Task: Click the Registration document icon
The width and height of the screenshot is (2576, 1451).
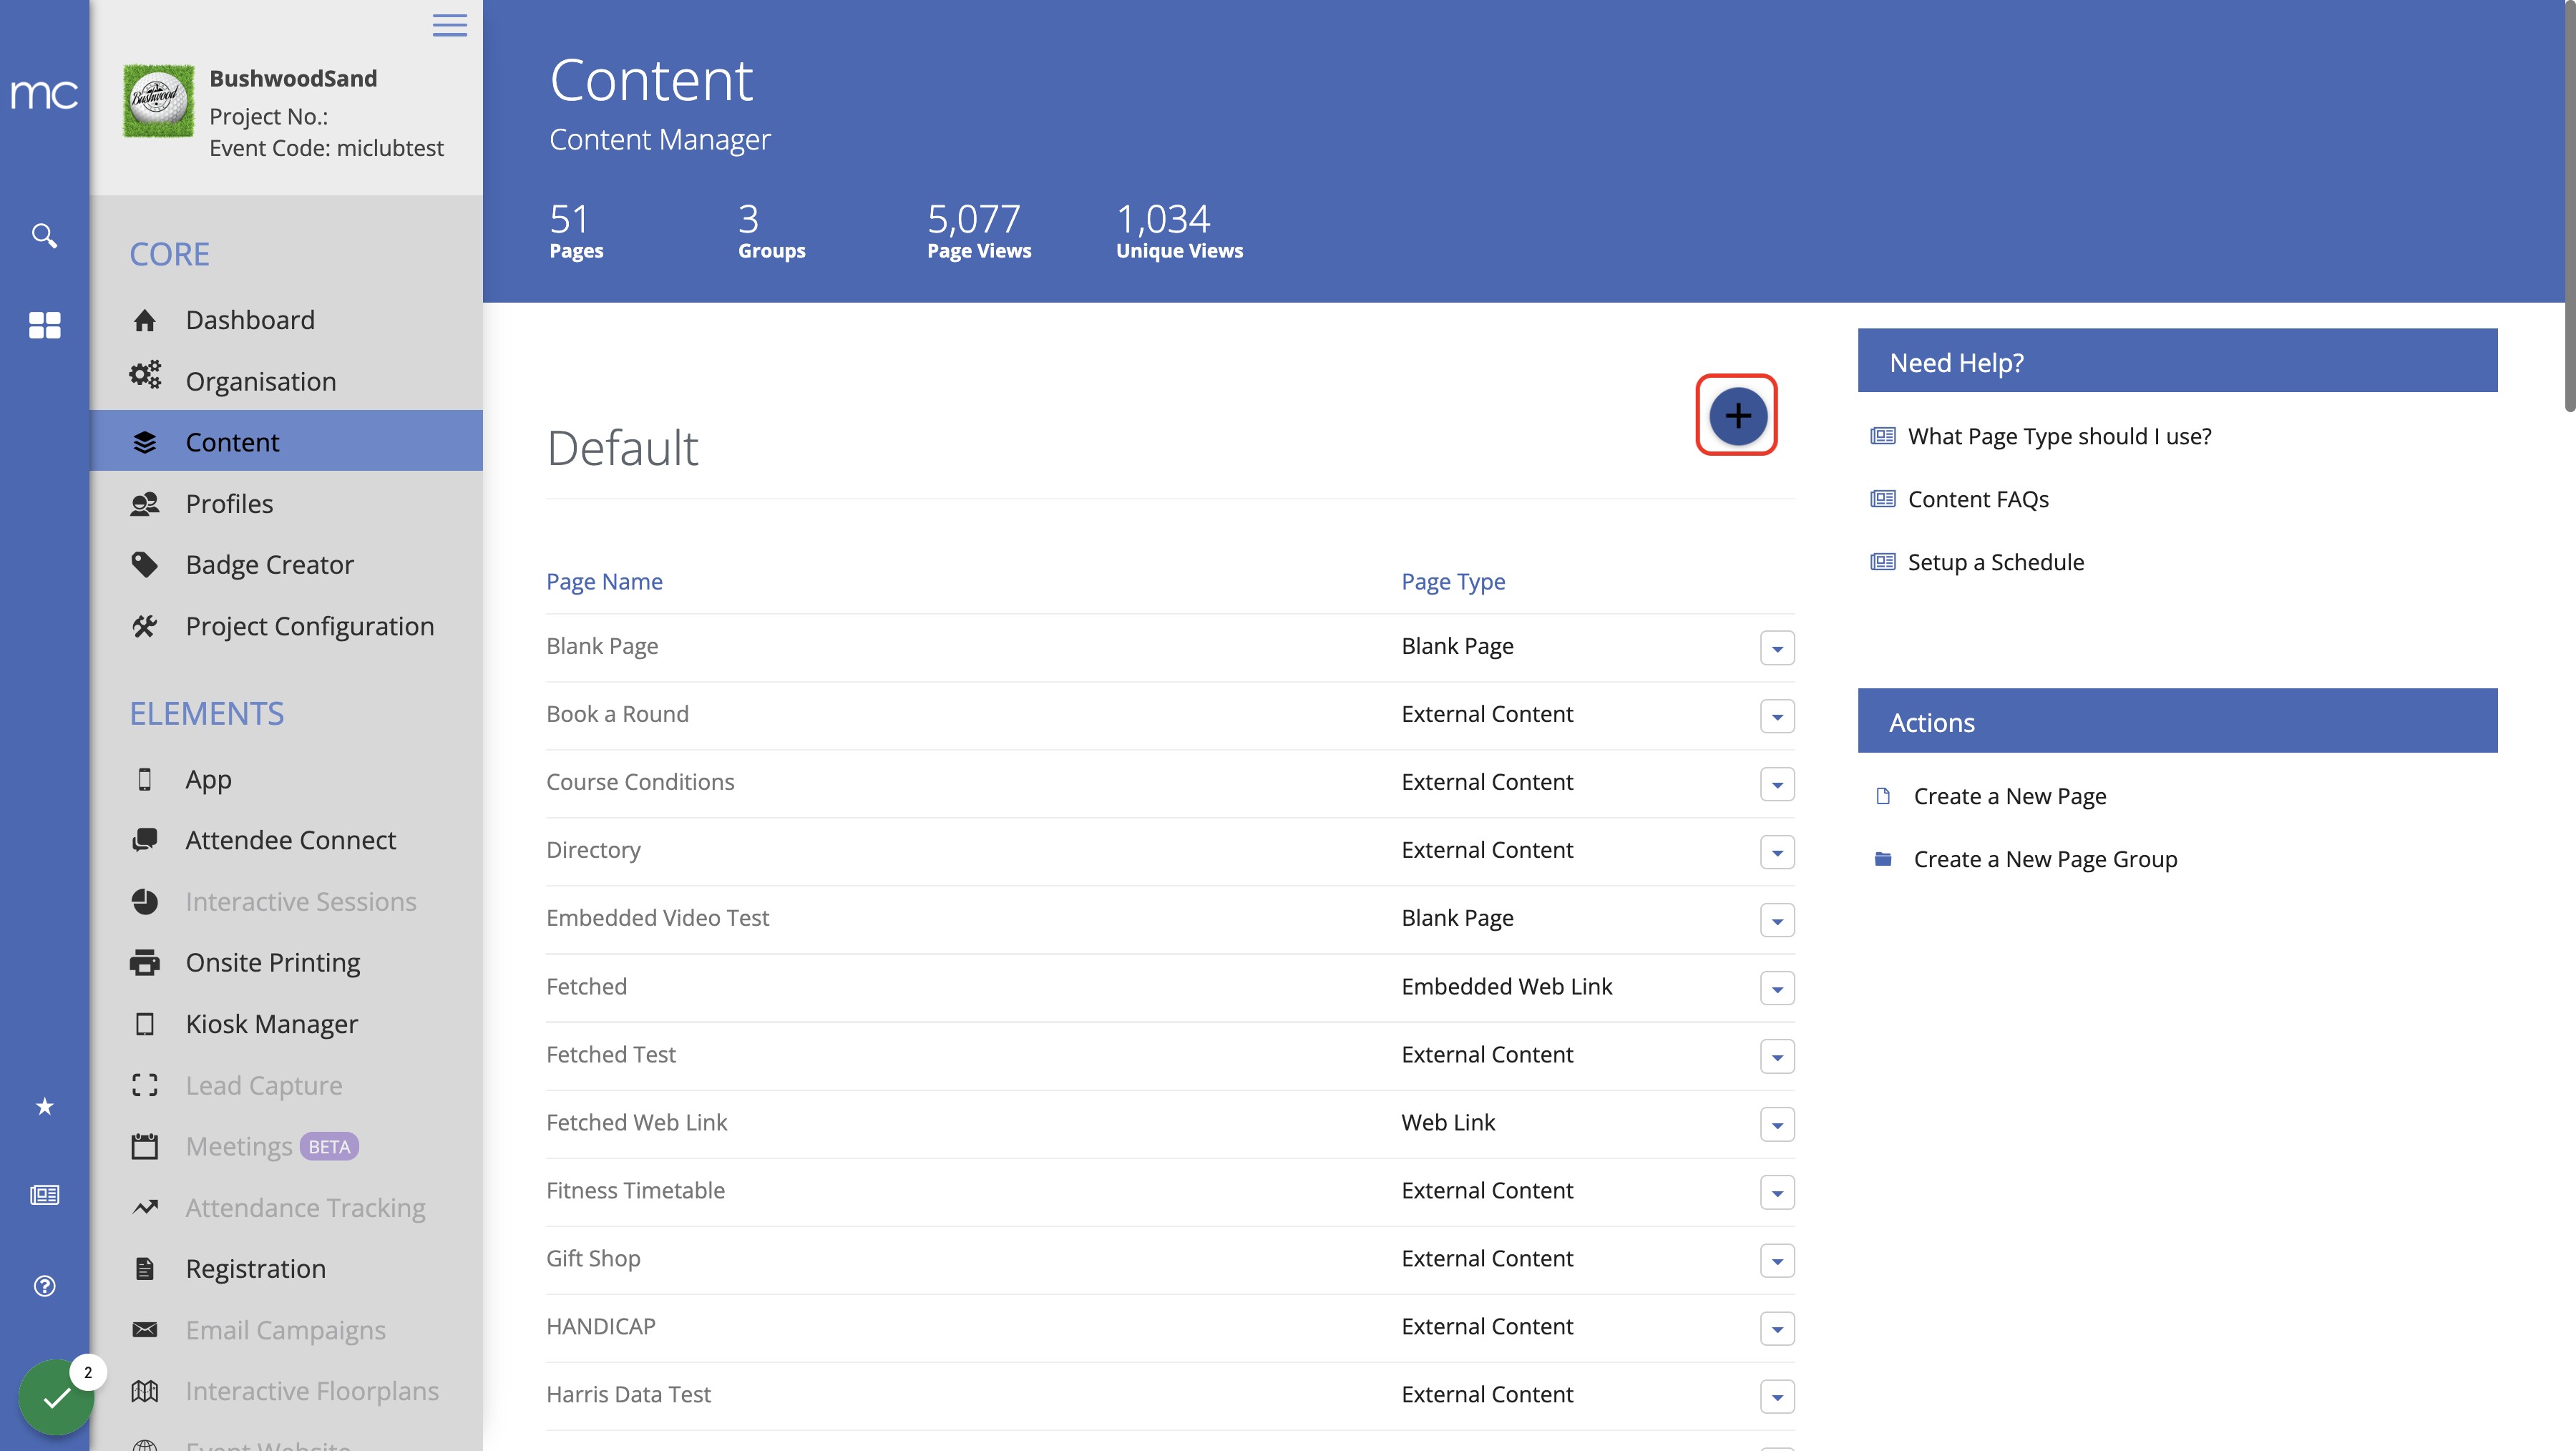Action: [x=145, y=1268]
